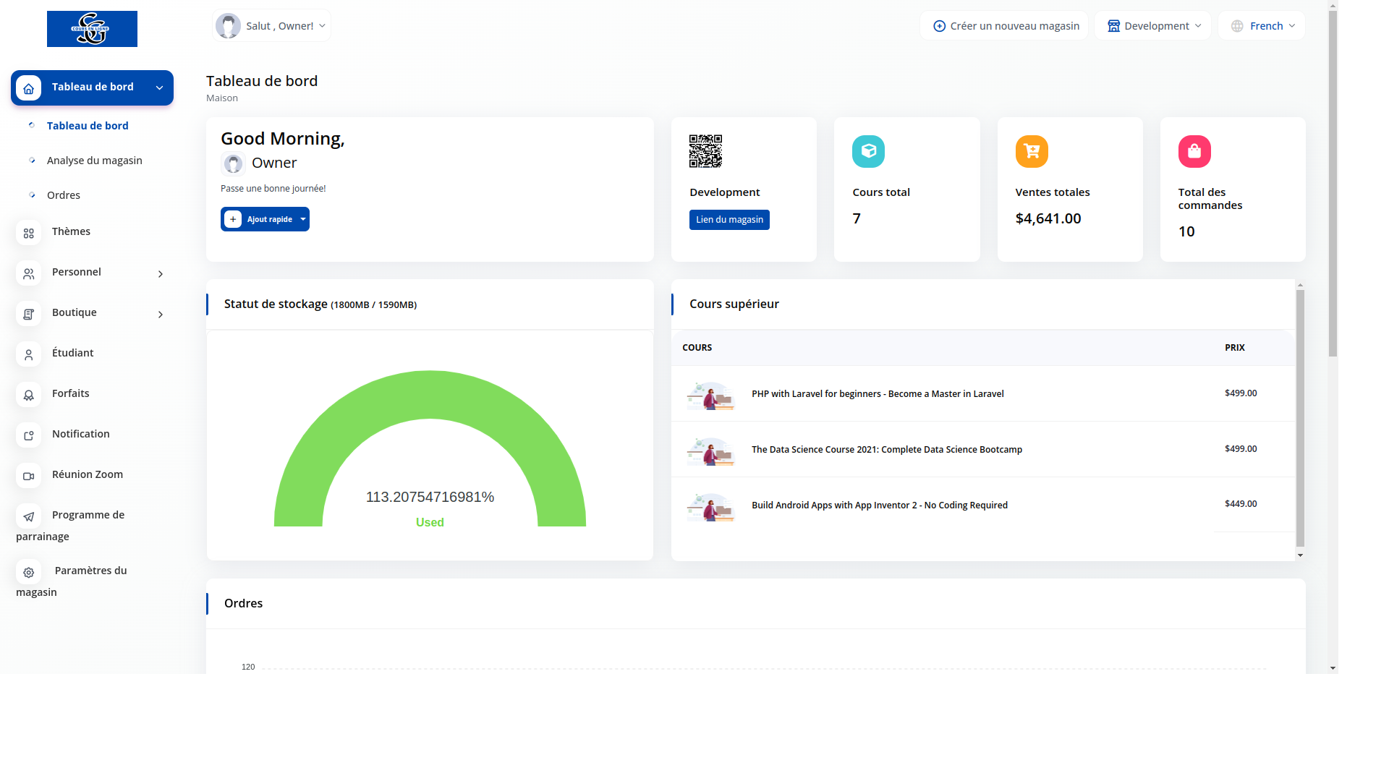Select Ordres in sidebar submenu
The height and width of the screenshot is (781, 1389).
(64, 195)
